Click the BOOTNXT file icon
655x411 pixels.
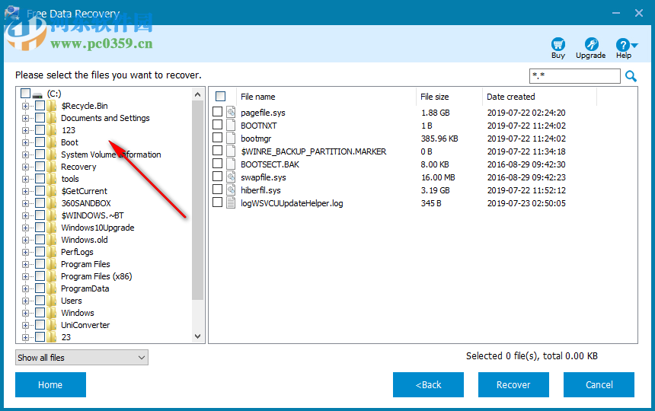coord(231,125)
